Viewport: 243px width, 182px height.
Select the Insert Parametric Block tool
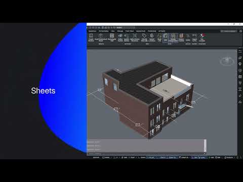coord(101,37)
